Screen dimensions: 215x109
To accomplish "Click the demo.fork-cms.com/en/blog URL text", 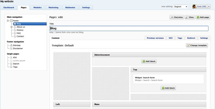I will [x=66, y=32].
